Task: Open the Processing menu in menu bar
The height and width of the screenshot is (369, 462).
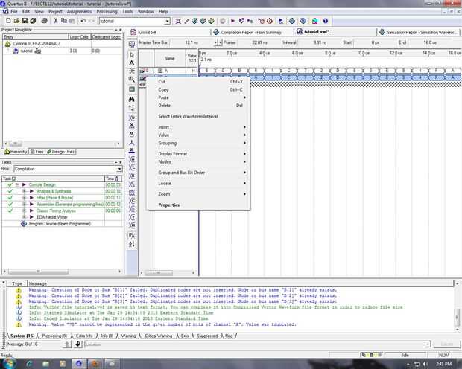Action: click(107, 11)
